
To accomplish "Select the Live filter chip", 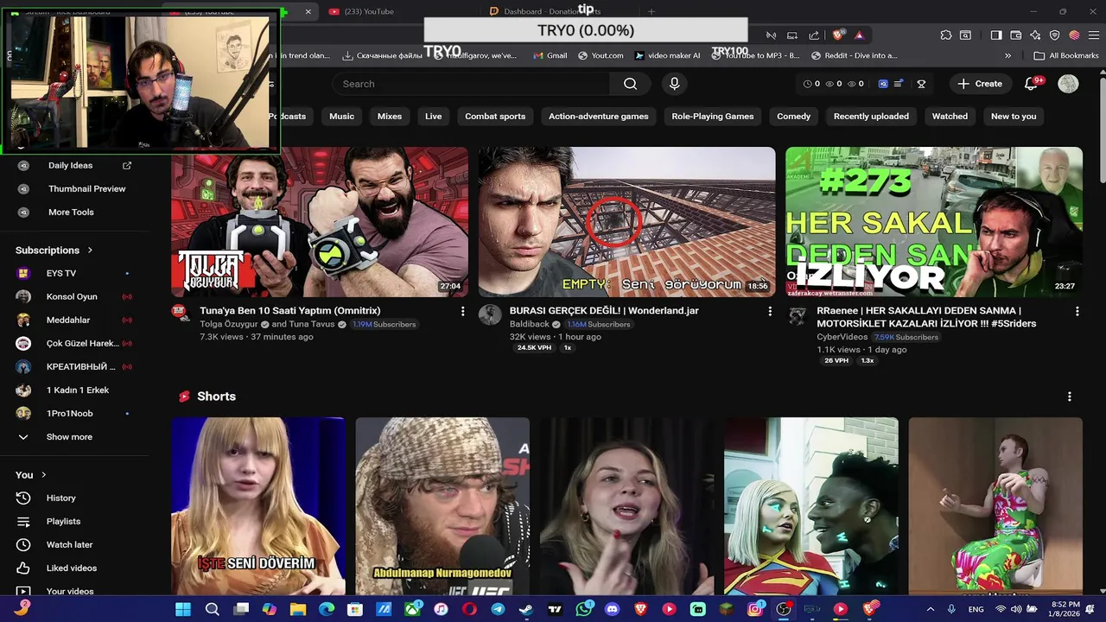I will point(433,116).
